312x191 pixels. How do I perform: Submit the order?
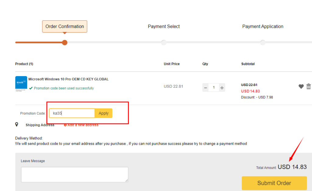(x=274, y=183)
